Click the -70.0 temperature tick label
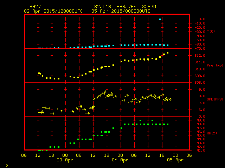Screen dimensions: 225x168 200,49
